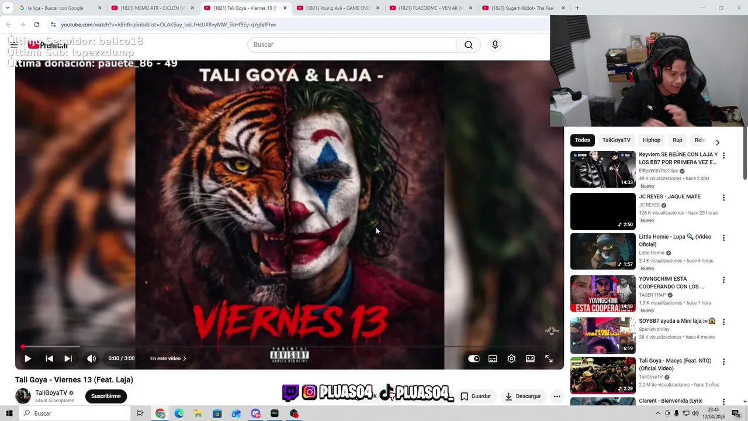Open options for SOYBB7 ayuda a Mini laja

coord(723,322)
